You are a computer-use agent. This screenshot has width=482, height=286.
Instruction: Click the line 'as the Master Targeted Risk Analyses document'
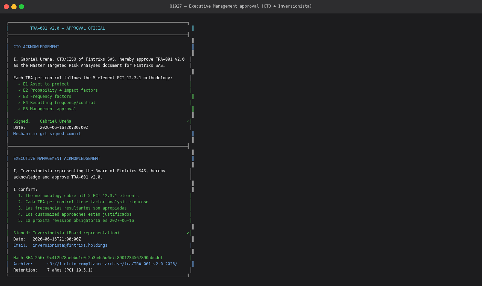click(x=89, y=65)
